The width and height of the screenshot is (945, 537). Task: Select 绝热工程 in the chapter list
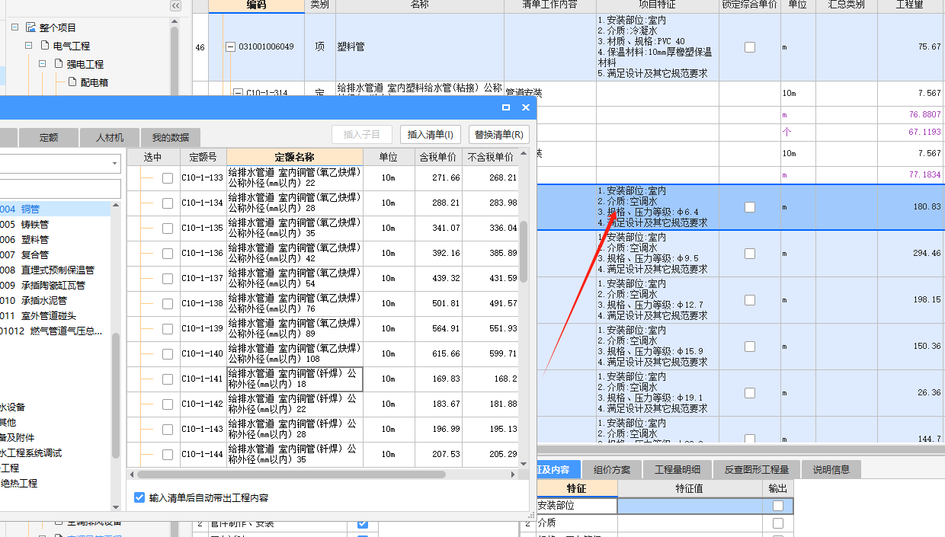pyautogui.click(x=55, y=483)
